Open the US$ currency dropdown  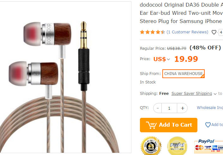(161, 59)
